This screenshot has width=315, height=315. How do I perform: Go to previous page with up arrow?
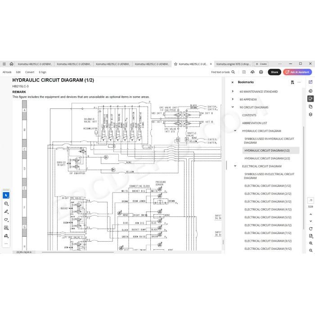[310, 214]
